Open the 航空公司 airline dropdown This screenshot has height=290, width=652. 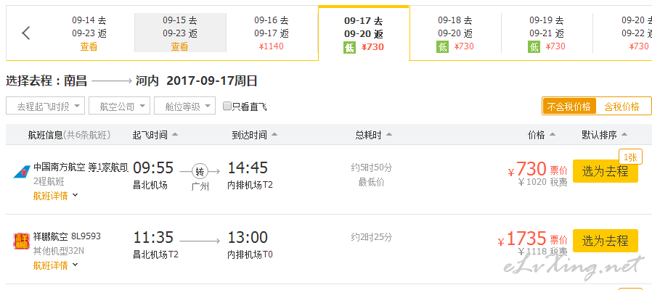point(119,106)
